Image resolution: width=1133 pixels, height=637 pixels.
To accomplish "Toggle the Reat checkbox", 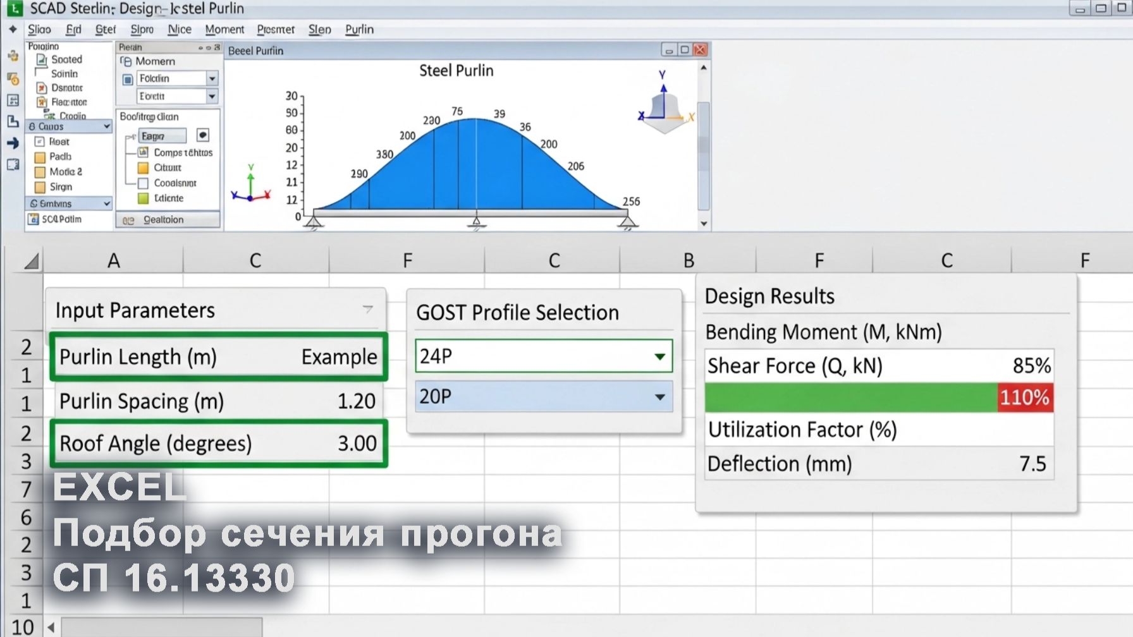I will pos(40,142).
